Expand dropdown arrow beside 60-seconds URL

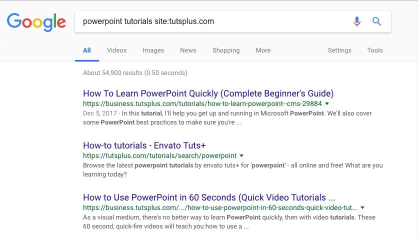coord(362,207)
